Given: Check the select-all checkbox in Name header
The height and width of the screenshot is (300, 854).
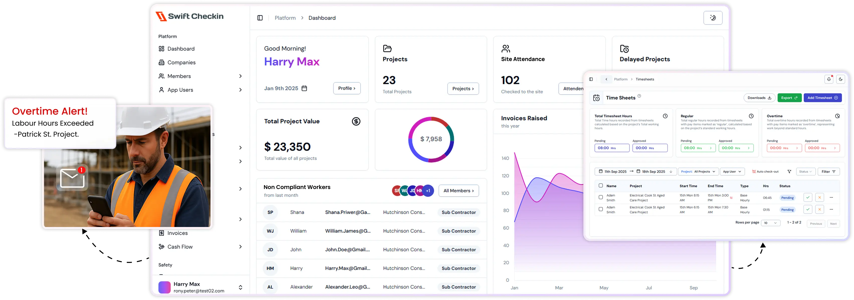Looking at the screenshot, I should tap(600, 185).
